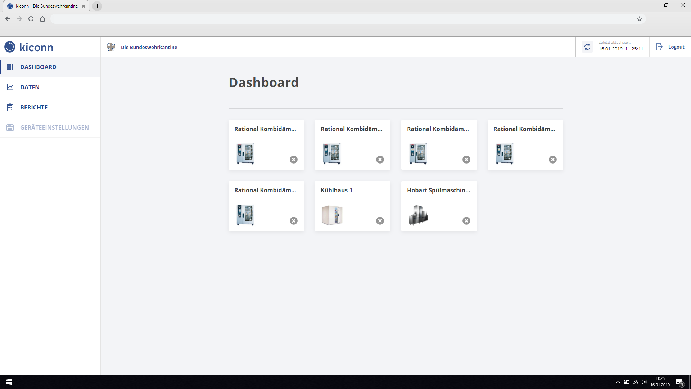Open the DATEN sidebar section
The image size is (691, 389).
(50, 87)
